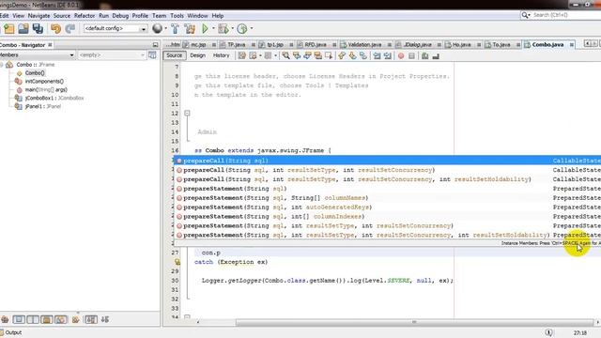Image resolution: width=601 pixels, height=338 pixels.
Task: Click the Save All toolbar icon
Action: [x=38, y=29]
